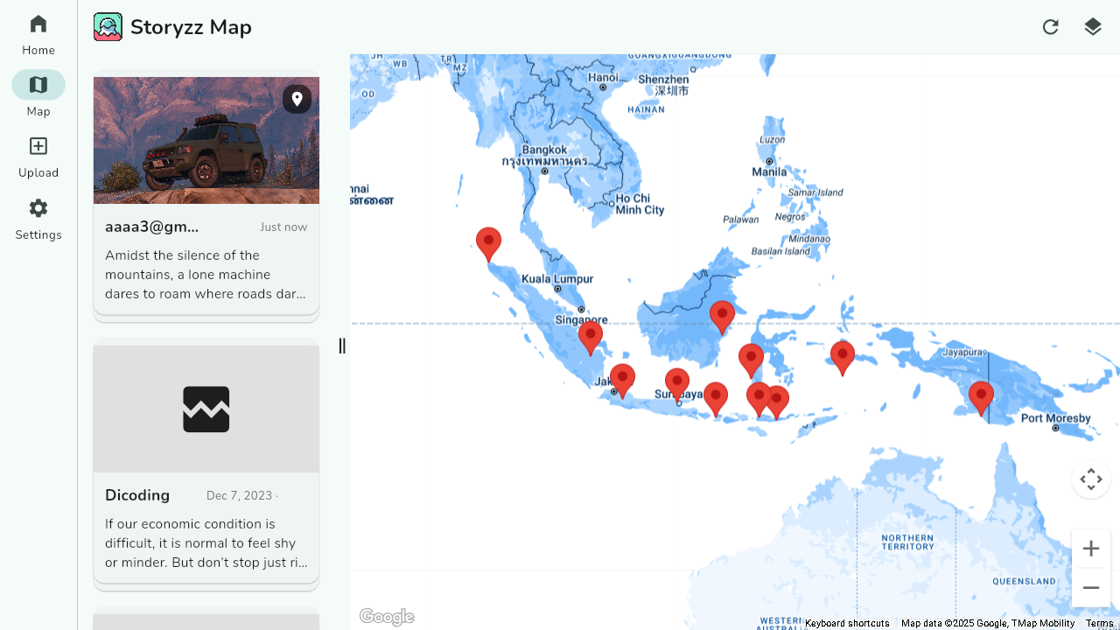Image resolution: width=1120 pixels, height=630 pixels.
Task: Activate the pan map control
Action: point(1090,479)
